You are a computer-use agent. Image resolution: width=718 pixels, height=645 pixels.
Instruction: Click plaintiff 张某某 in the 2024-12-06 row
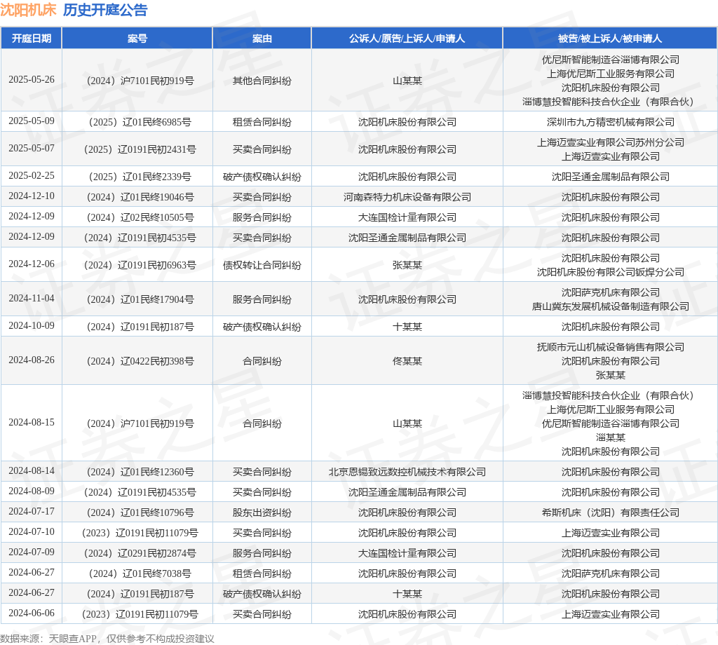(x=407, y=265)
